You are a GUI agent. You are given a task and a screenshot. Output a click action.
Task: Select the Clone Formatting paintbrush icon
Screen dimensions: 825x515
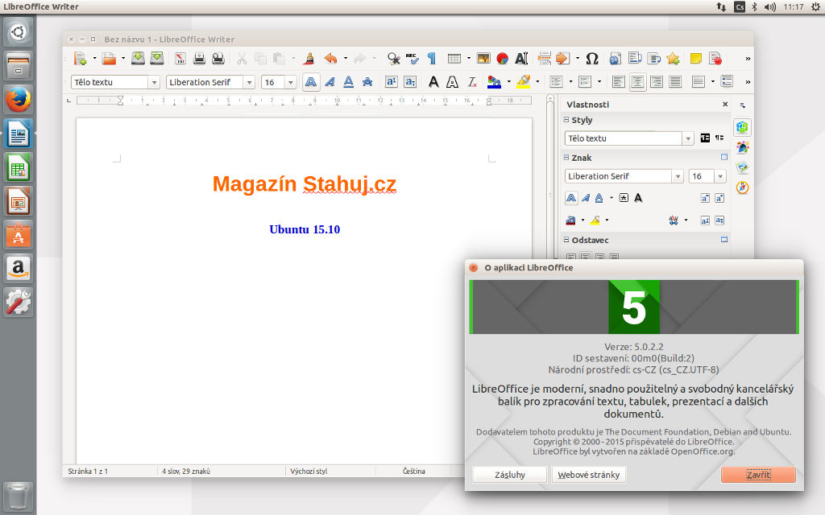309,58
